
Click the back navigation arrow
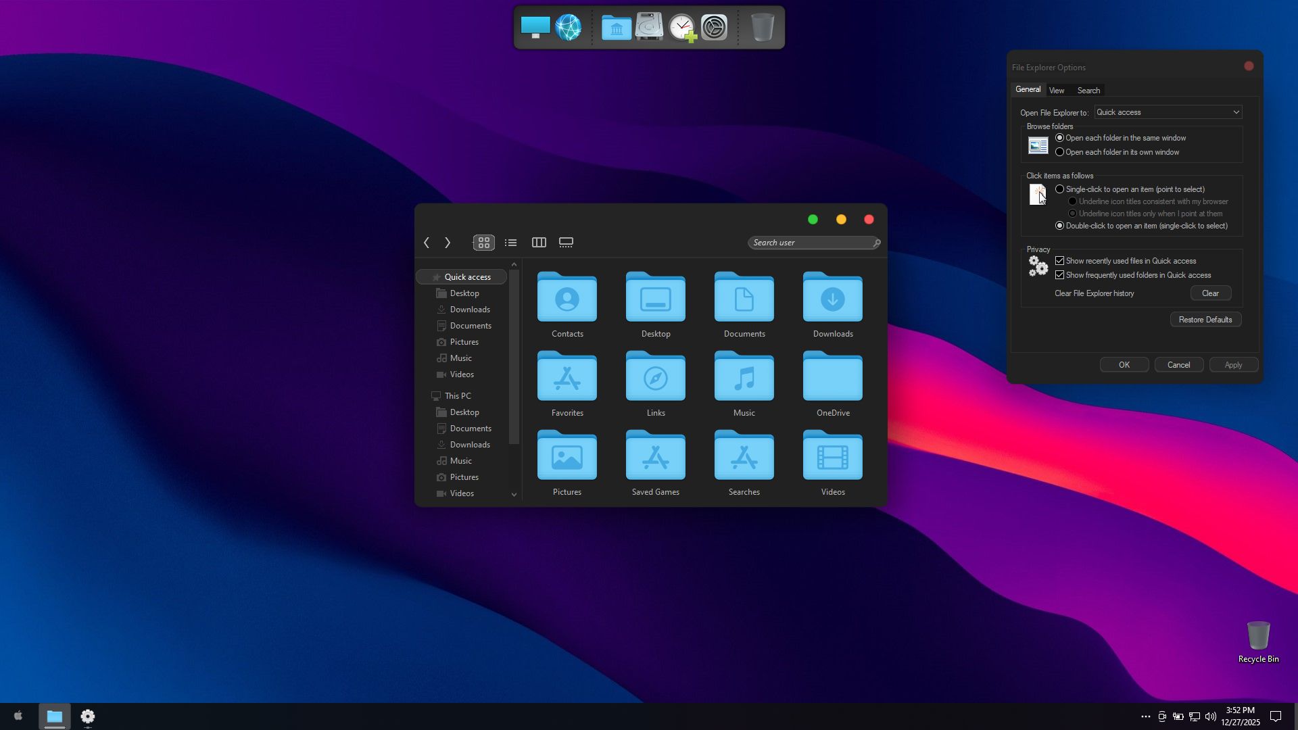427,243
